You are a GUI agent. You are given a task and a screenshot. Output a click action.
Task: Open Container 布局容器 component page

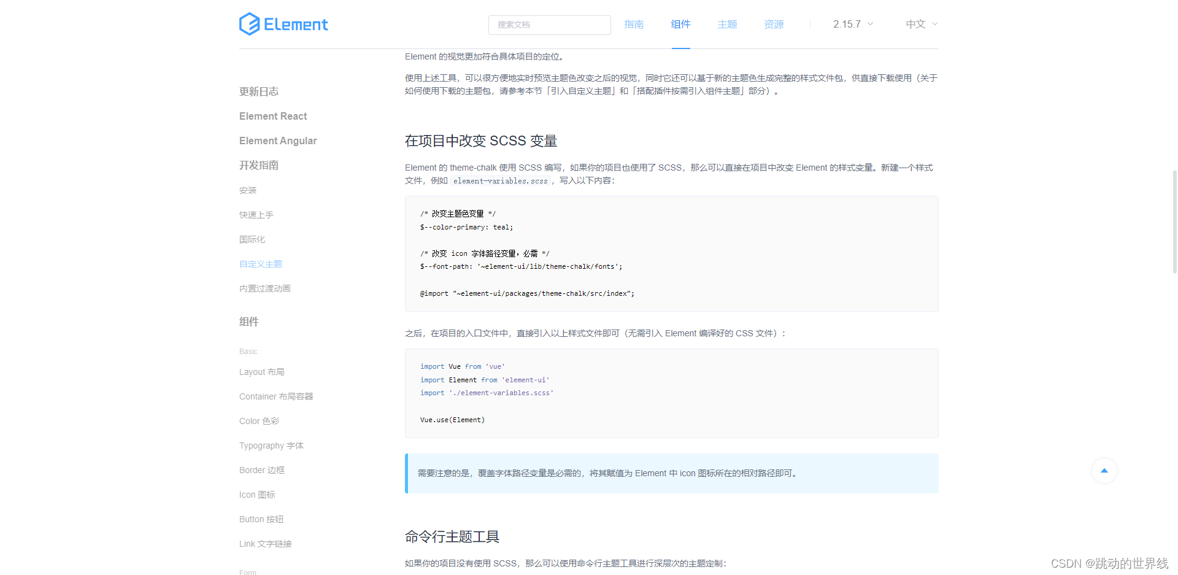[x=276, y=396]
